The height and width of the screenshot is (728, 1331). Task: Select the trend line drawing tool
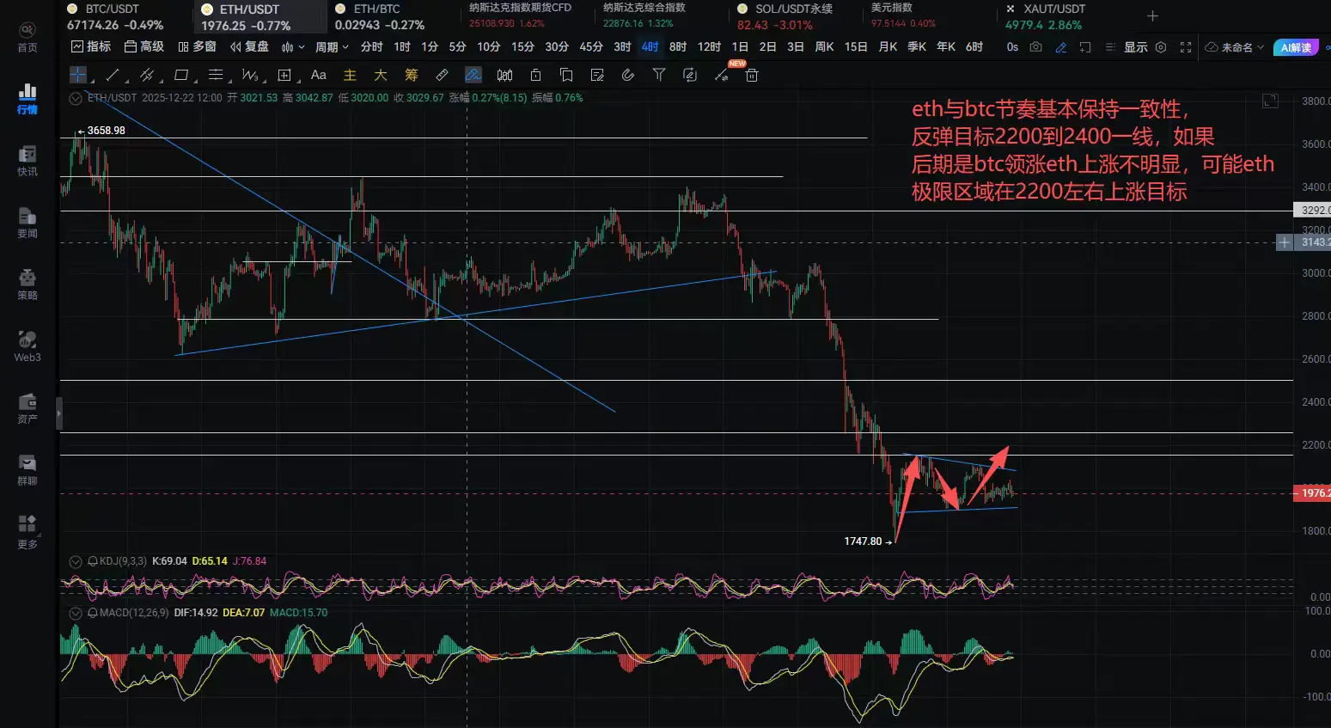[112, 76]
